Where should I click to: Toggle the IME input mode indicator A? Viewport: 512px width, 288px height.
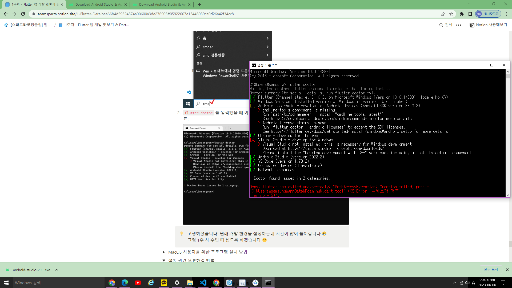point(473,283)
